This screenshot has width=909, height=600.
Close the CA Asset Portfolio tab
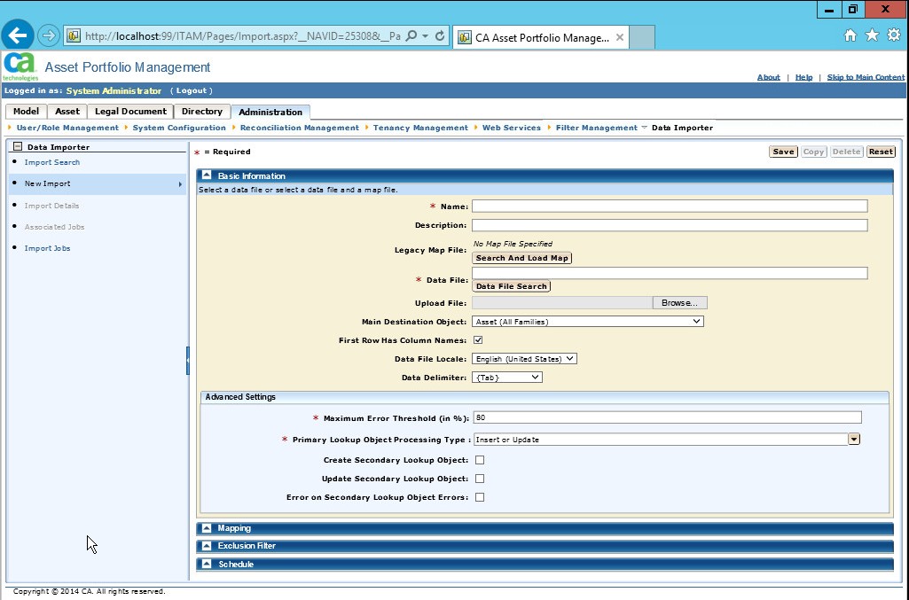pos(620,37)
